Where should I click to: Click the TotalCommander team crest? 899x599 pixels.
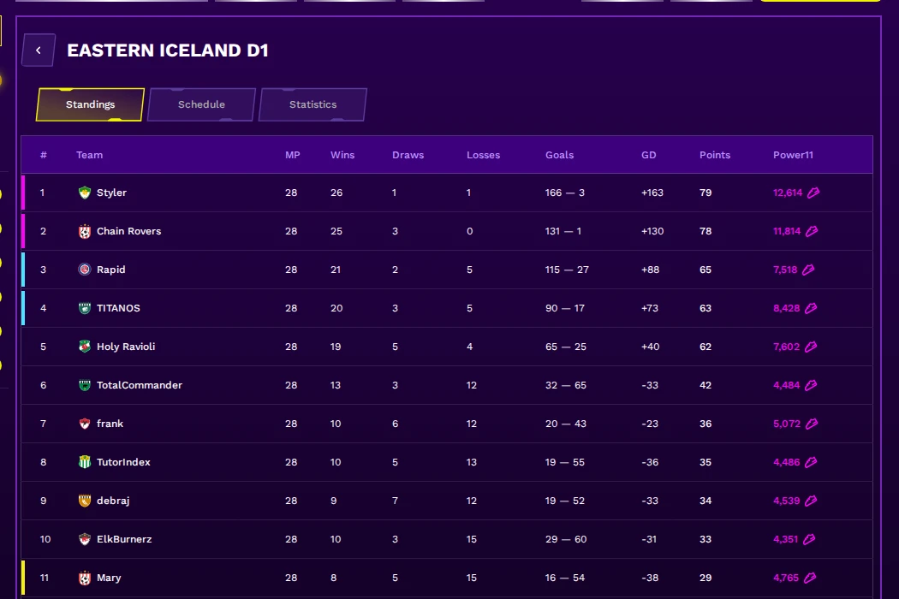click(84, 385)
